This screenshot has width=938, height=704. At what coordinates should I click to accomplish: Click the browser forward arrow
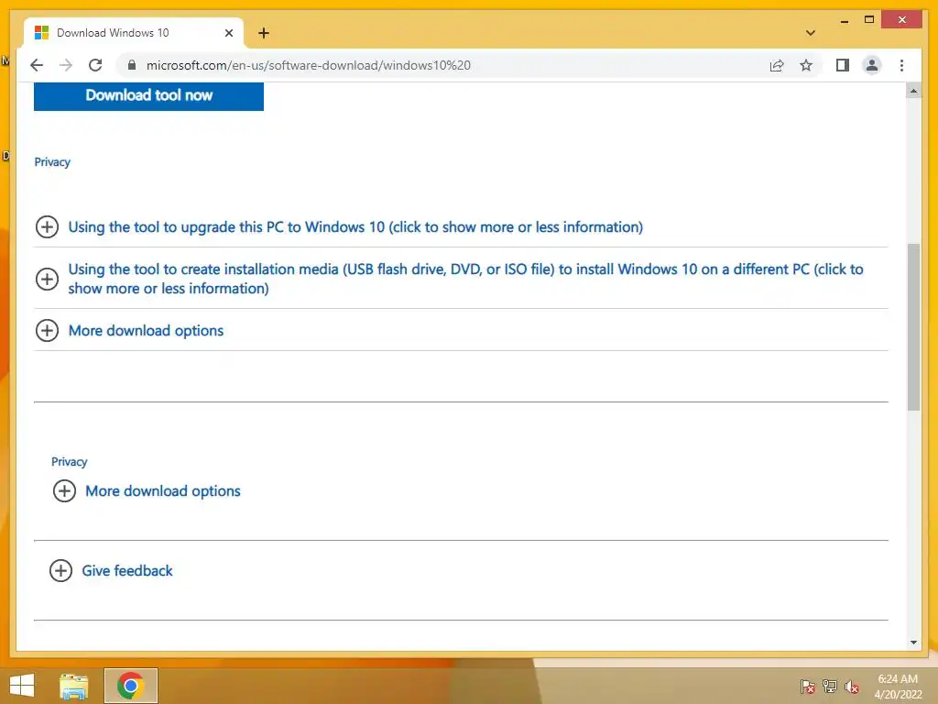click(x=66, y=65)
